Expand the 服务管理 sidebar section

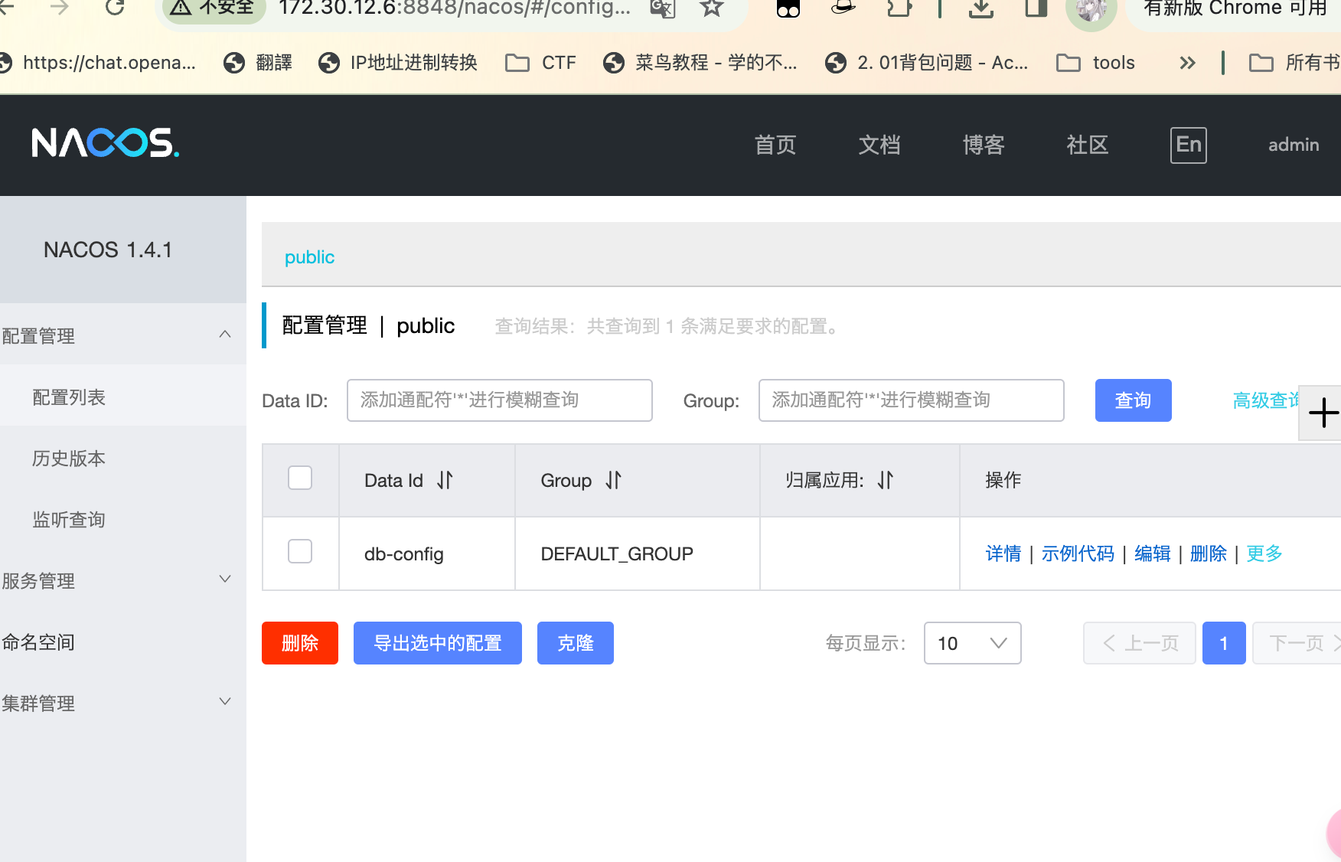[122, 580]
